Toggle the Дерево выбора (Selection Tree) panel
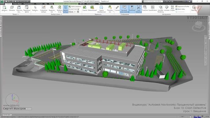 pos(66,9)
